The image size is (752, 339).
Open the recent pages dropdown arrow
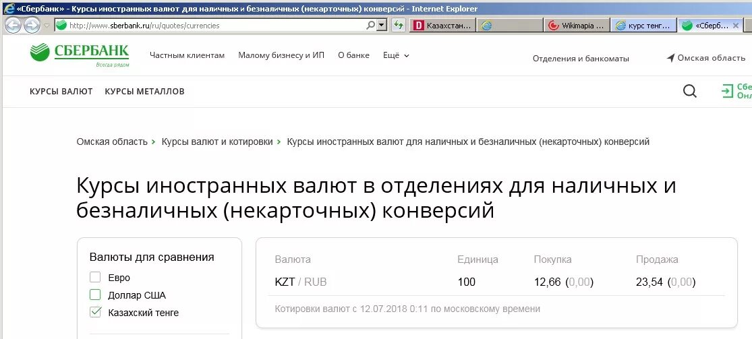47,26
